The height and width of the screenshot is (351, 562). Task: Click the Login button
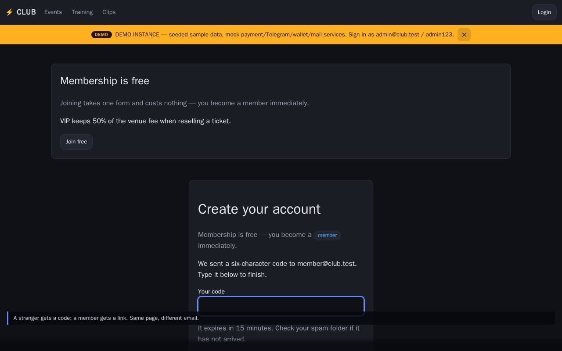tap(544, 12)
